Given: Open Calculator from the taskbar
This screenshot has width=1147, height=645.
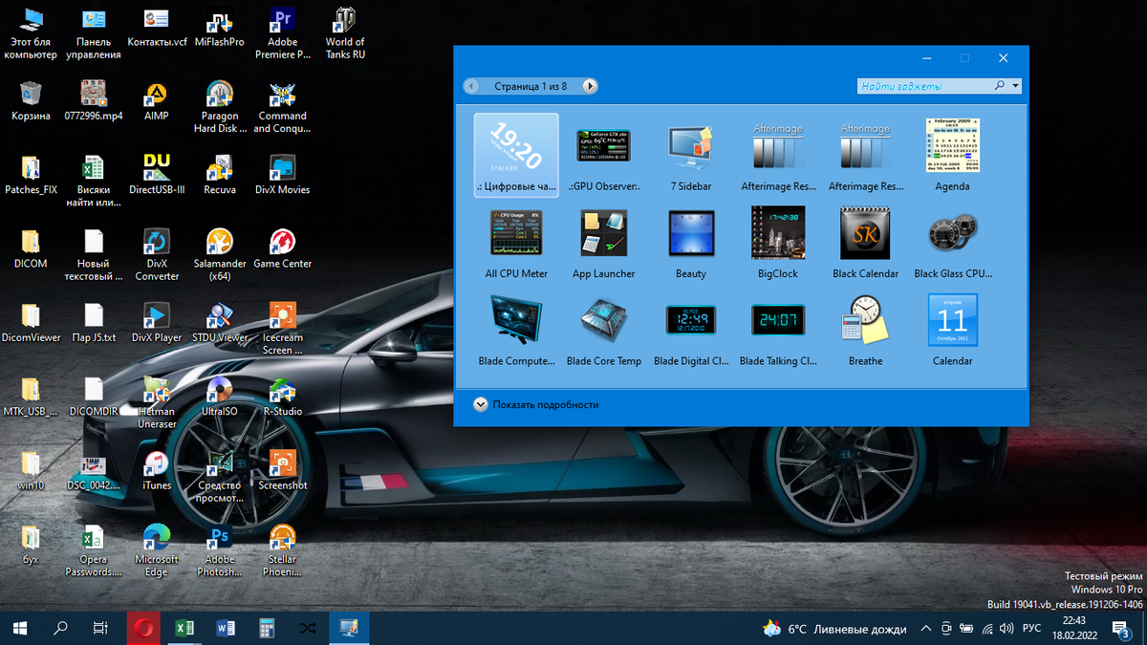Looking at the screenshot, I should coord(267,628).
